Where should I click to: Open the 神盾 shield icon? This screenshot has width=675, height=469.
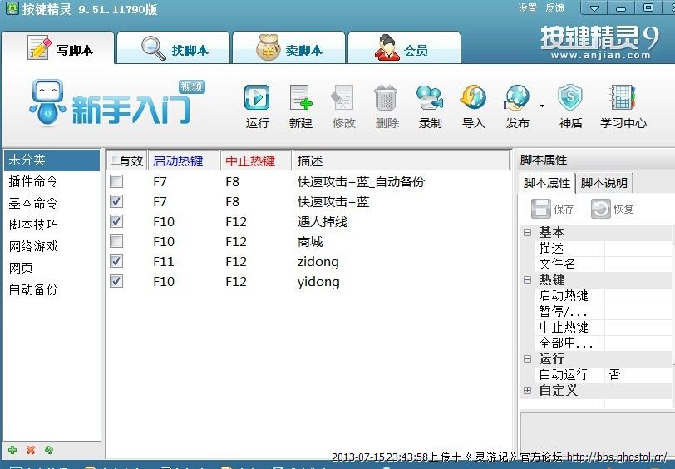pyautogui.click(x=570, y=98)
